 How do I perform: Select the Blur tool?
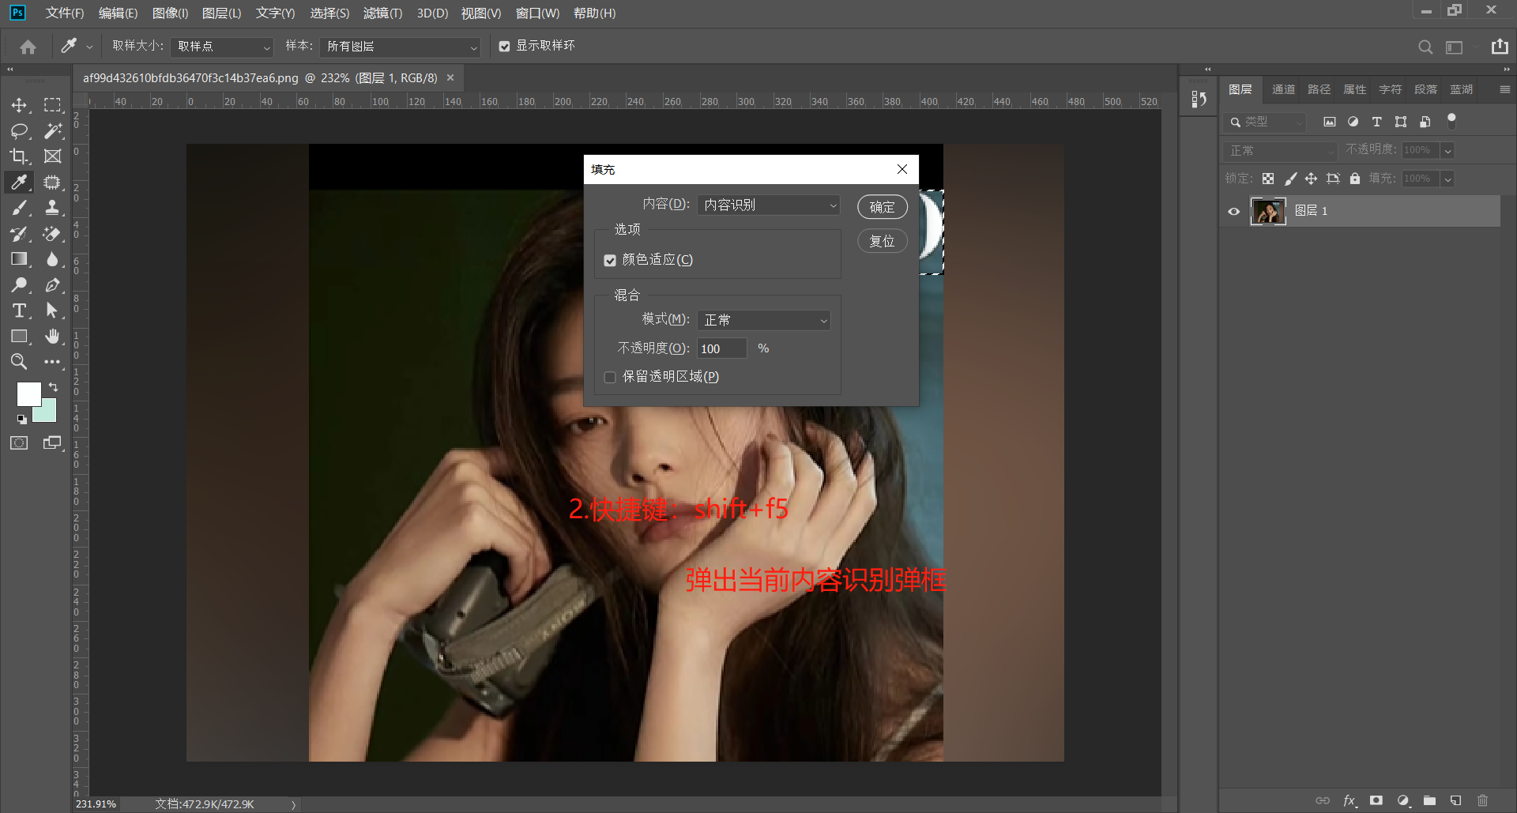pos(52,259)
